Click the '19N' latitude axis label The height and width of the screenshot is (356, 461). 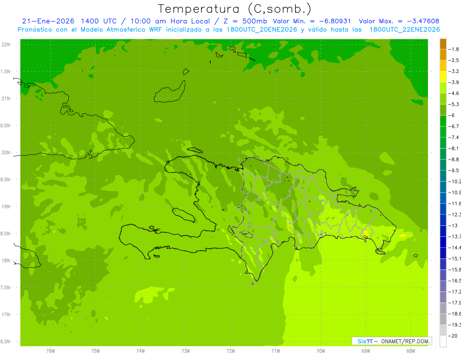point(6,207)
